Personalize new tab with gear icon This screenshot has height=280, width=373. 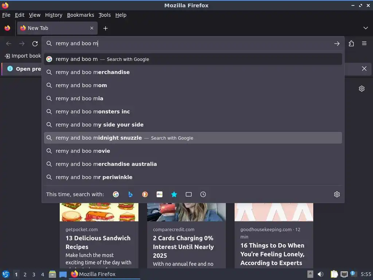pyautogui.click(x=362, y=89)
